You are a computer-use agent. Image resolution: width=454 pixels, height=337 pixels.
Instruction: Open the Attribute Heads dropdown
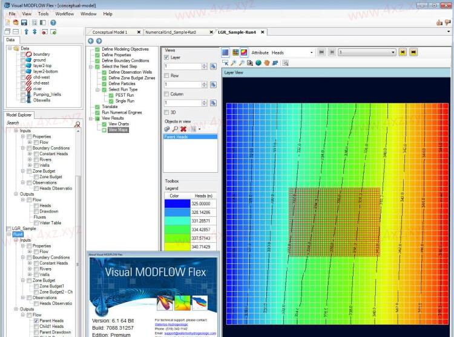point(312,53)
